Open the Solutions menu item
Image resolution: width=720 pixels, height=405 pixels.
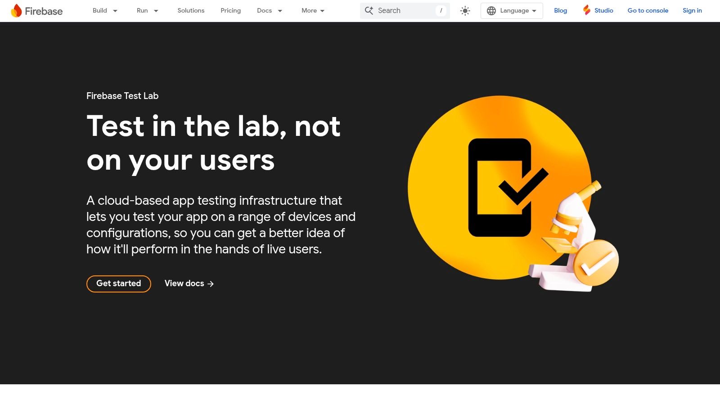coord(191,10)
